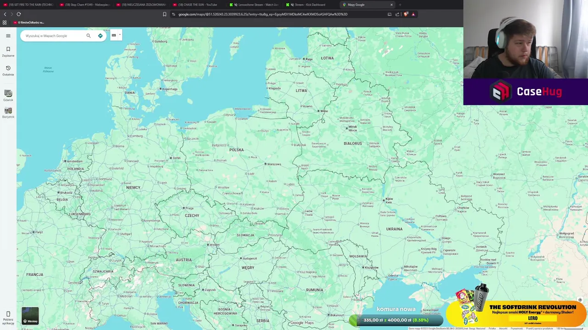
Task: Click the AUSTRIA country label
Action: pos(184,260)
